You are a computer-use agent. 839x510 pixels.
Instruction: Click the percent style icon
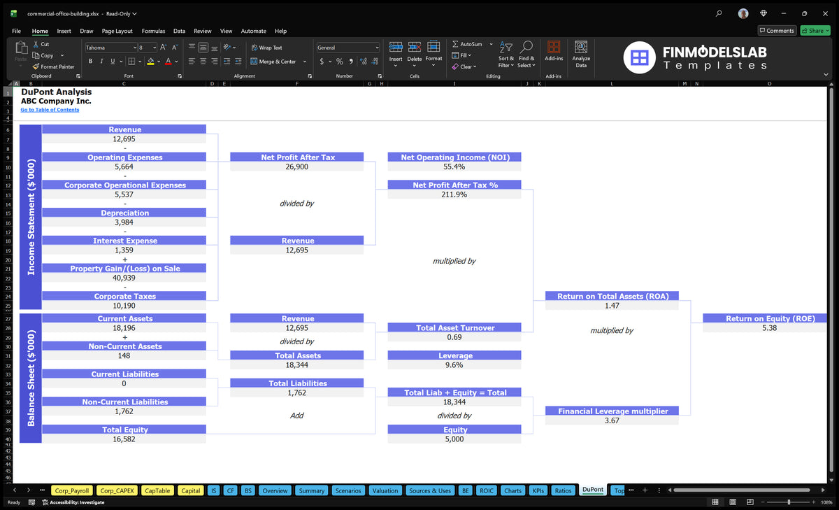coord(340,62)
